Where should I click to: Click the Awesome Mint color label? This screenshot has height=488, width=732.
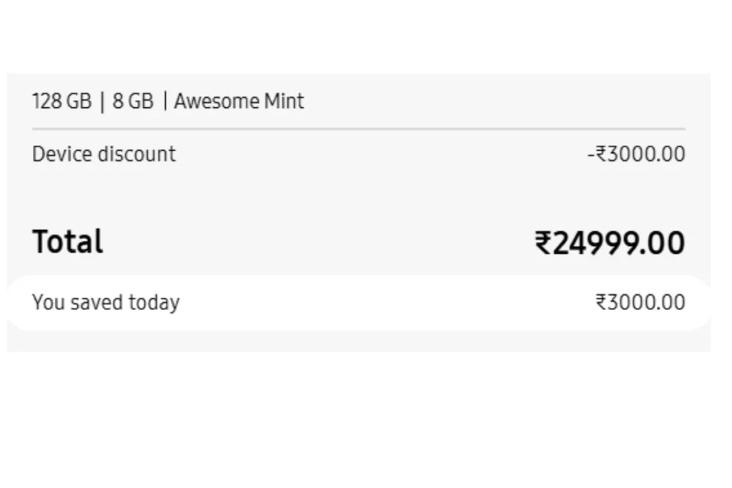point(239,101)
